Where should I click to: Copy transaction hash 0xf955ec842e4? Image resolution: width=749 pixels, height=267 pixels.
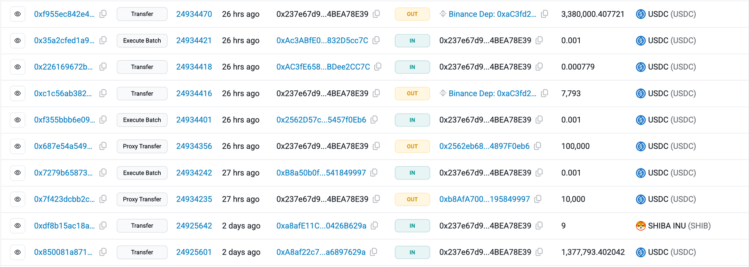pos(103,14)
